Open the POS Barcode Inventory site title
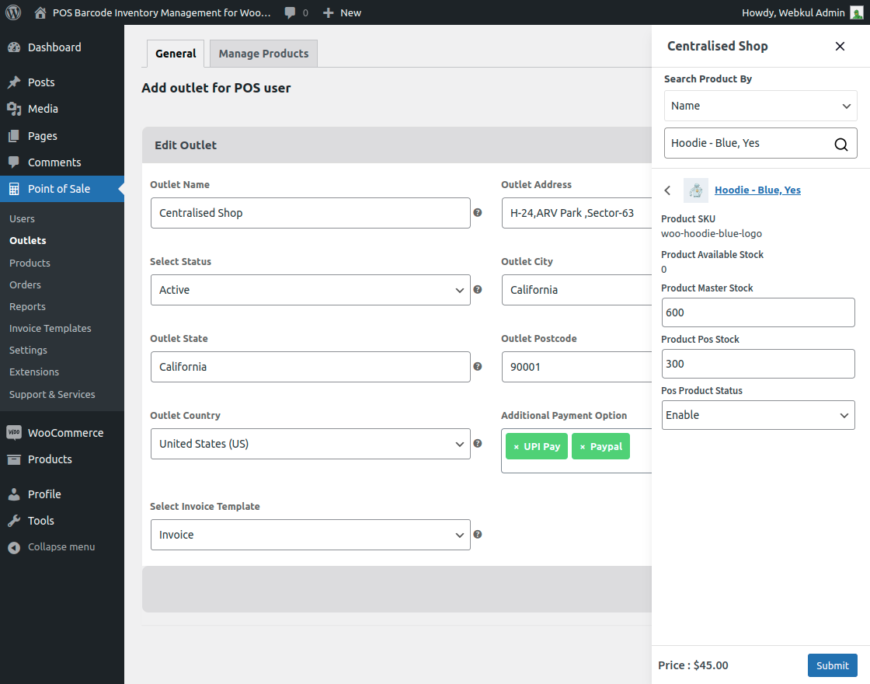This screenshot has height=684, width=870. (x=162, y=12)
